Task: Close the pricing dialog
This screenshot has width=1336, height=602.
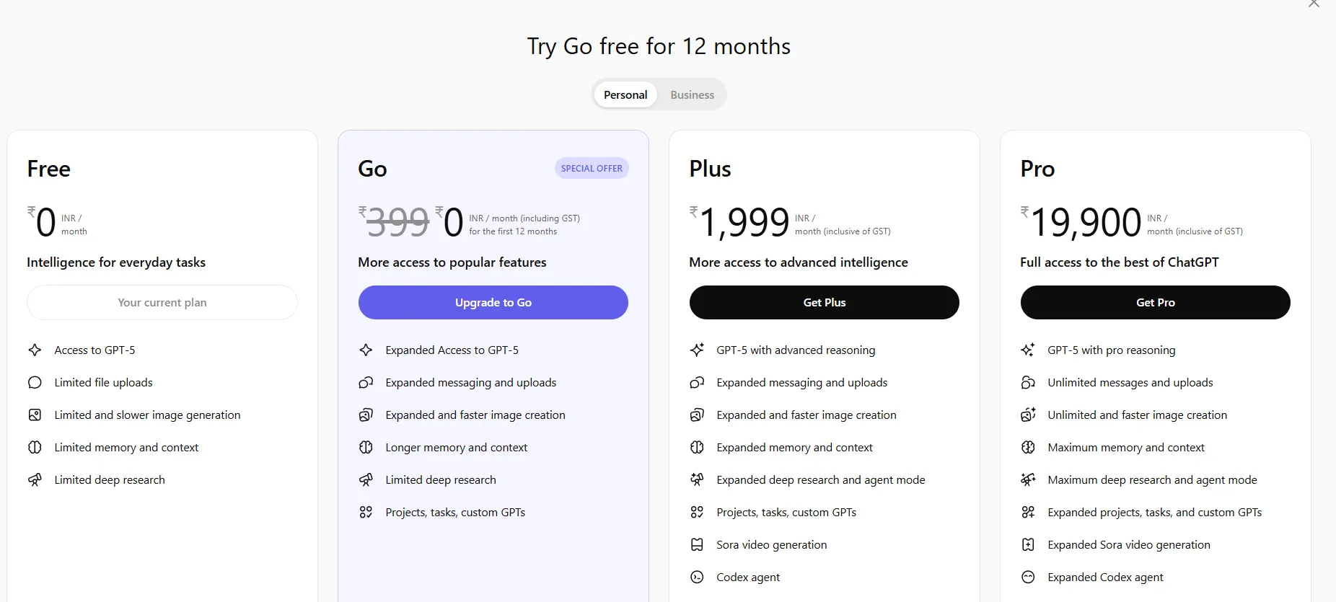Action: click(1314, 4)
